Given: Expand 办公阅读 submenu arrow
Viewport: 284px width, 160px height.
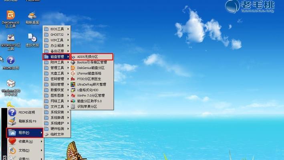Looking at the screenshot, I should (x=68, y=46).
